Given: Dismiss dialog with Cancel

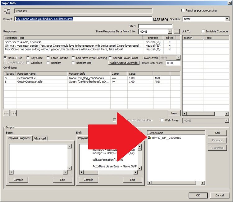Looking at the screenshot, I should click(x=220, y=195).
